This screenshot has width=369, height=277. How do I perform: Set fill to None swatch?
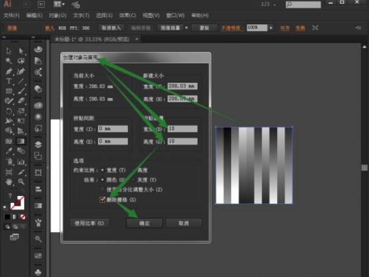click(x=22, y=217)
